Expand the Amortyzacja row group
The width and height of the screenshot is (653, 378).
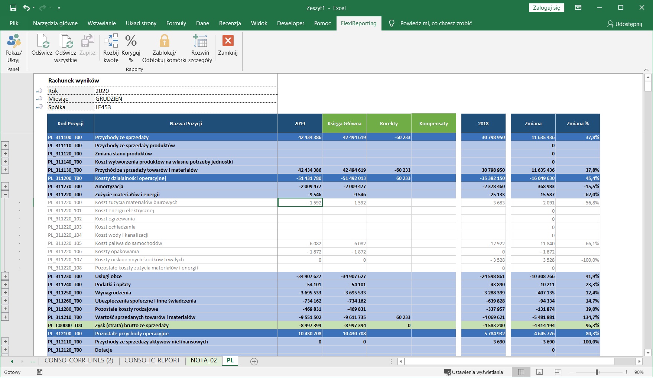pyautogui.click(x=5, y=186)
